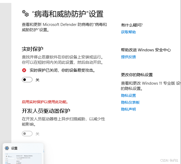Image resolution: width=181 pixels, height=164 pixels.
Task: Open the 隐私仪表板 link
Action: pos(130,102)
